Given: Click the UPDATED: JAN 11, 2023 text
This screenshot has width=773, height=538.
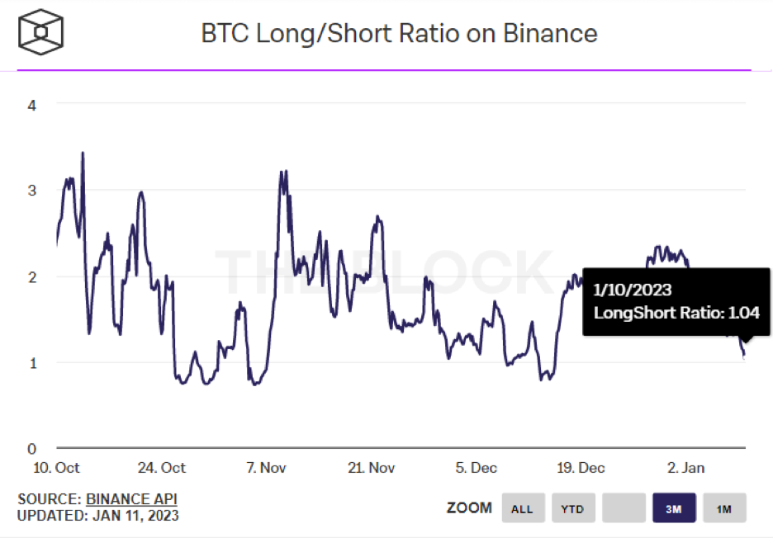Looking at the screenshot, I should point(98,516).
